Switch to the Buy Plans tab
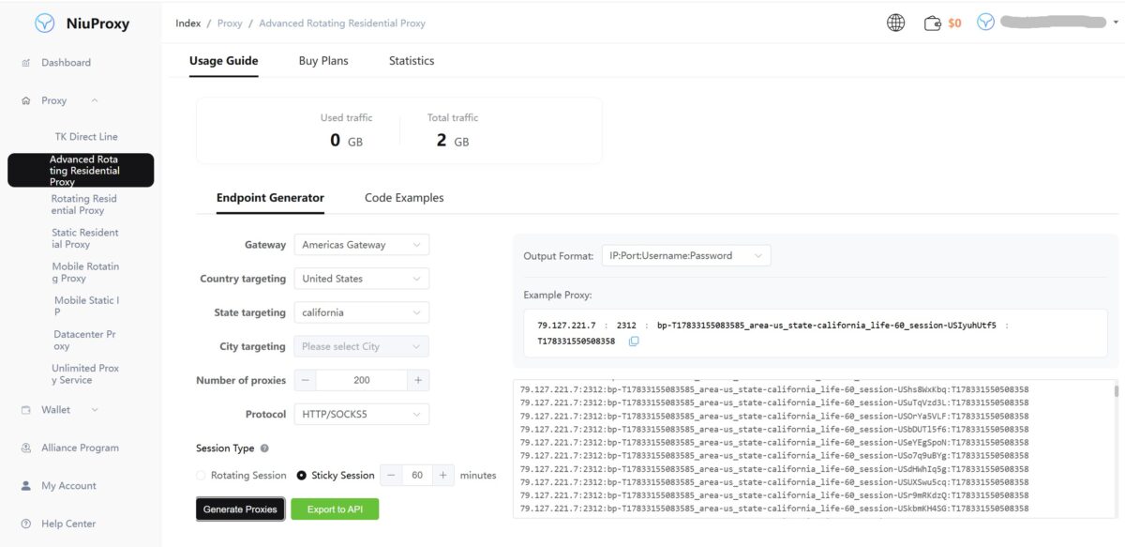Image resolution: width=1125 pixels, height=547 pixels. click(x=323, y=61)
